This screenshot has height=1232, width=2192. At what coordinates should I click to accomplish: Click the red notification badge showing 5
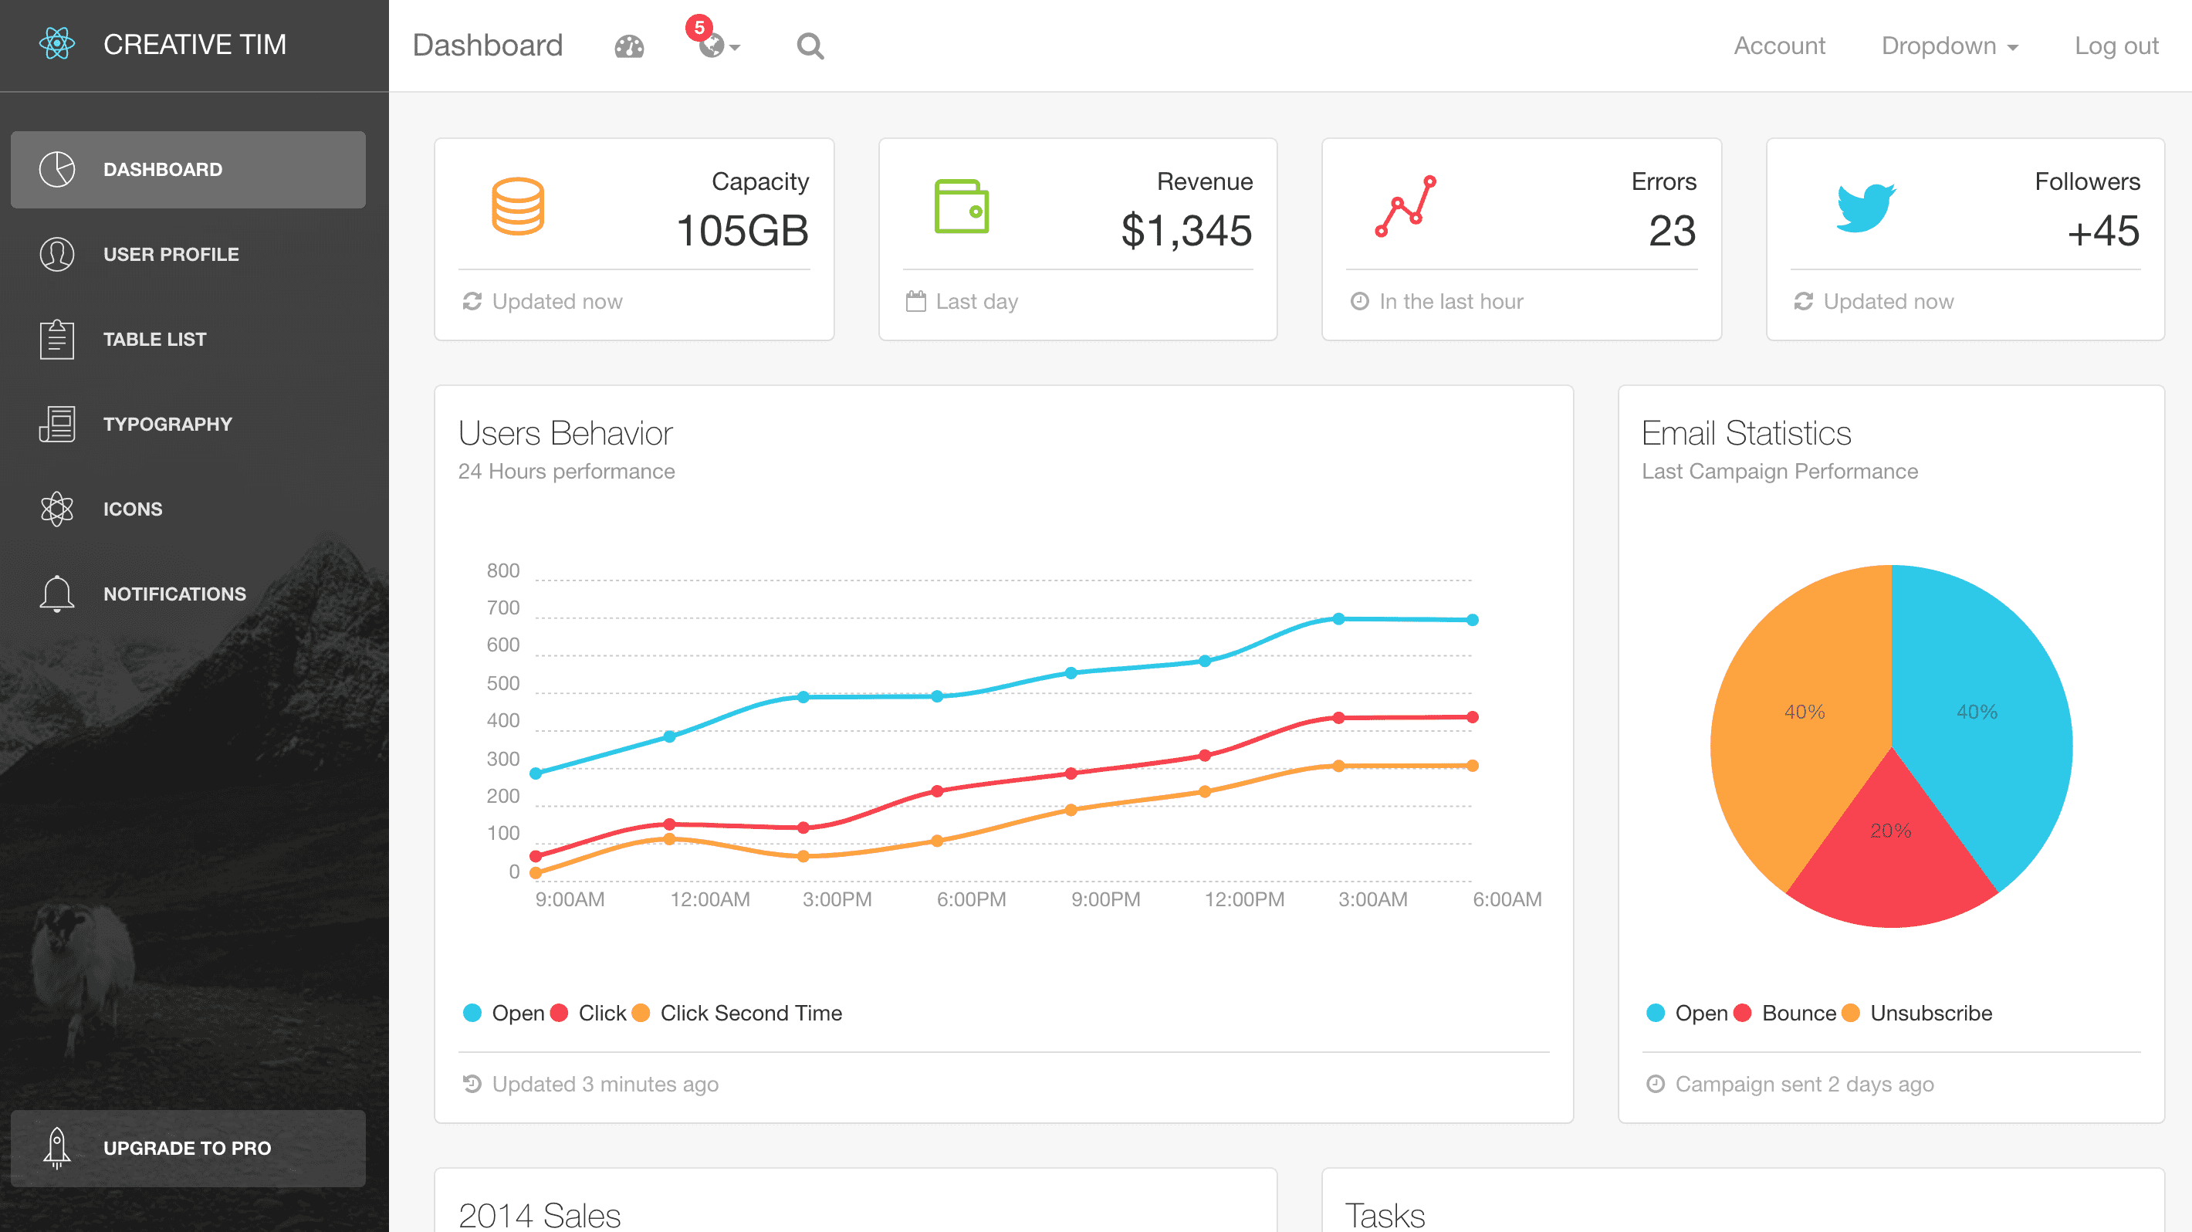(x=699, y=27)
